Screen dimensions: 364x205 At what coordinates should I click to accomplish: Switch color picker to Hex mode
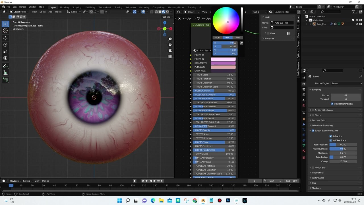point(238,38)
